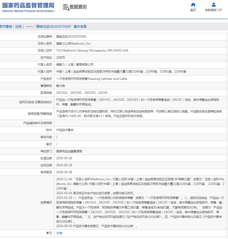Image resolution: width=228 pixels, height=239 pixels.
Task: Select agent name 美敦力（上海）管理有限公司
Action: click(75, 64)
